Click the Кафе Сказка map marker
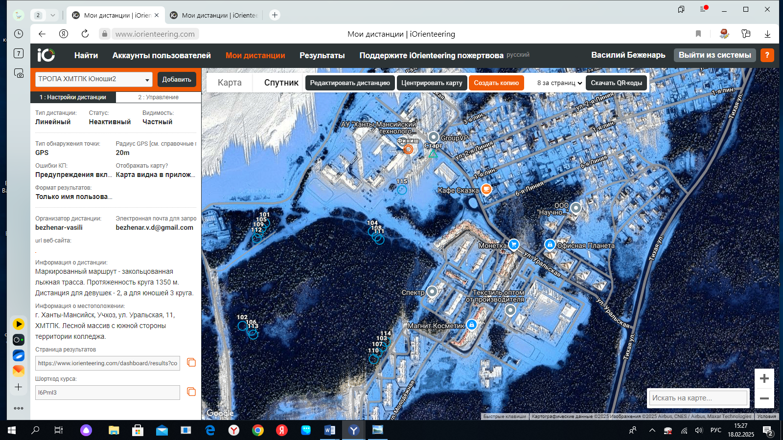 [486, 189]
